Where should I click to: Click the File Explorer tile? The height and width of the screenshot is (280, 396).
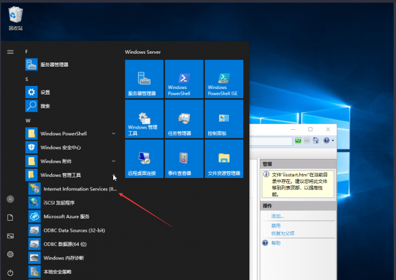[224, 159]
